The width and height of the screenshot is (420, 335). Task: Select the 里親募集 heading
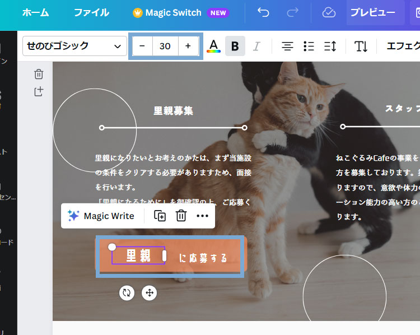pos(173,111)
